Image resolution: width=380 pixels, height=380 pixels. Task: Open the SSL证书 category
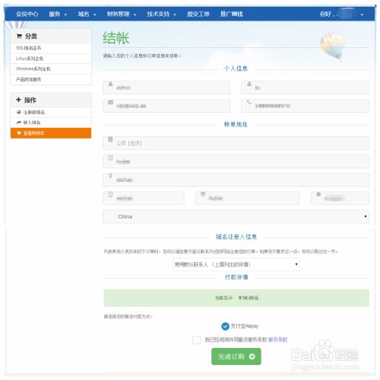tap(51, 48)
